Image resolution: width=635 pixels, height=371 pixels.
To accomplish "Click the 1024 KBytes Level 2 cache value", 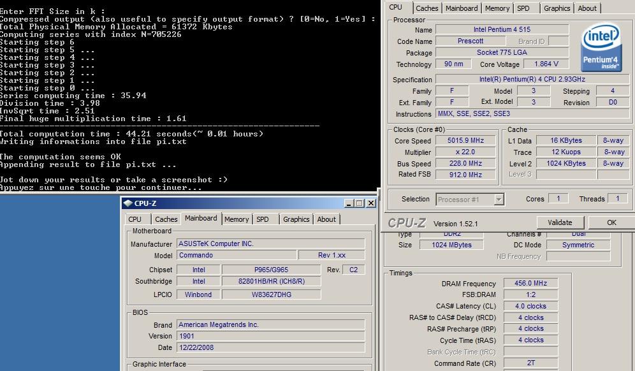I will tap(566, 163).
